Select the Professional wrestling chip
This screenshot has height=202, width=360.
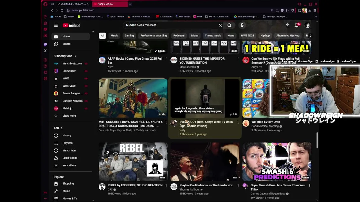point(154,36)
